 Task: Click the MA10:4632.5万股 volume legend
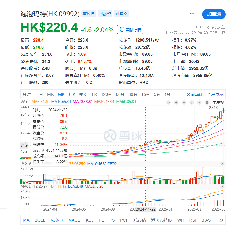point(102,164)
